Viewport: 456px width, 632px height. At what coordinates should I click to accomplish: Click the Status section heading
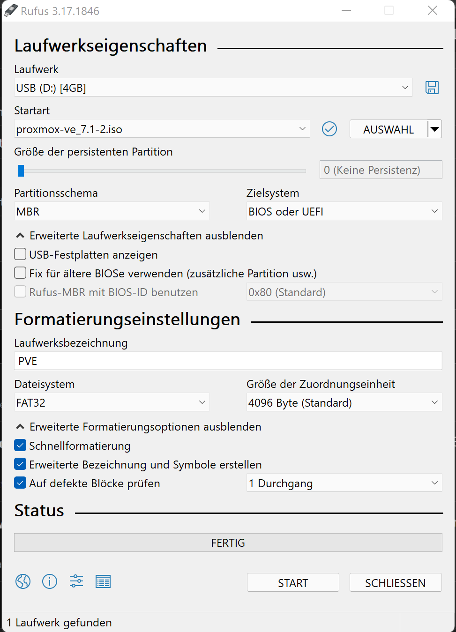point(39,510)
